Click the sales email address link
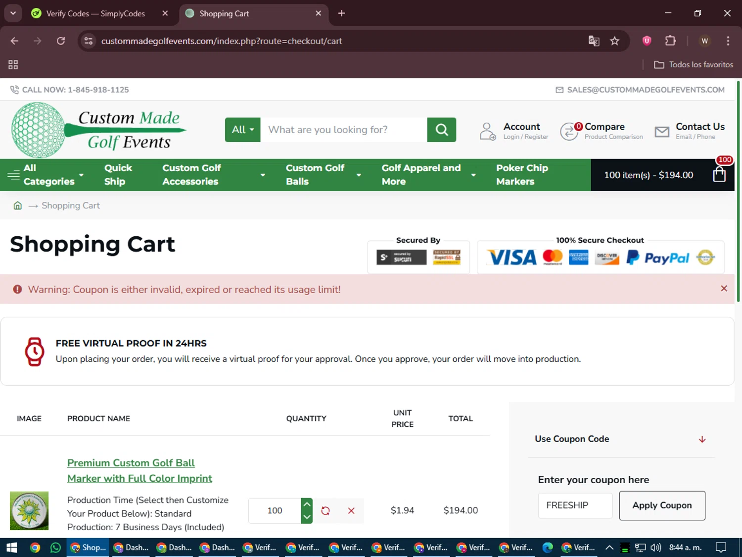 coord(646,90)
